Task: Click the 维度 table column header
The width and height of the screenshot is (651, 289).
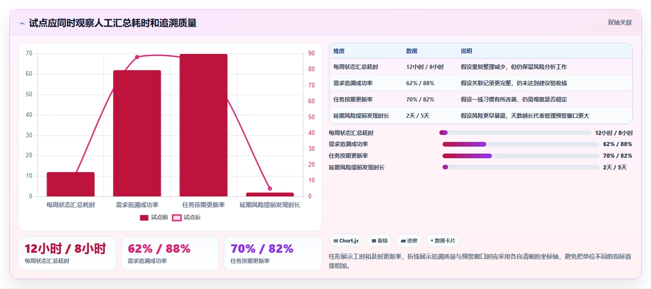Action: pos(339,51)
